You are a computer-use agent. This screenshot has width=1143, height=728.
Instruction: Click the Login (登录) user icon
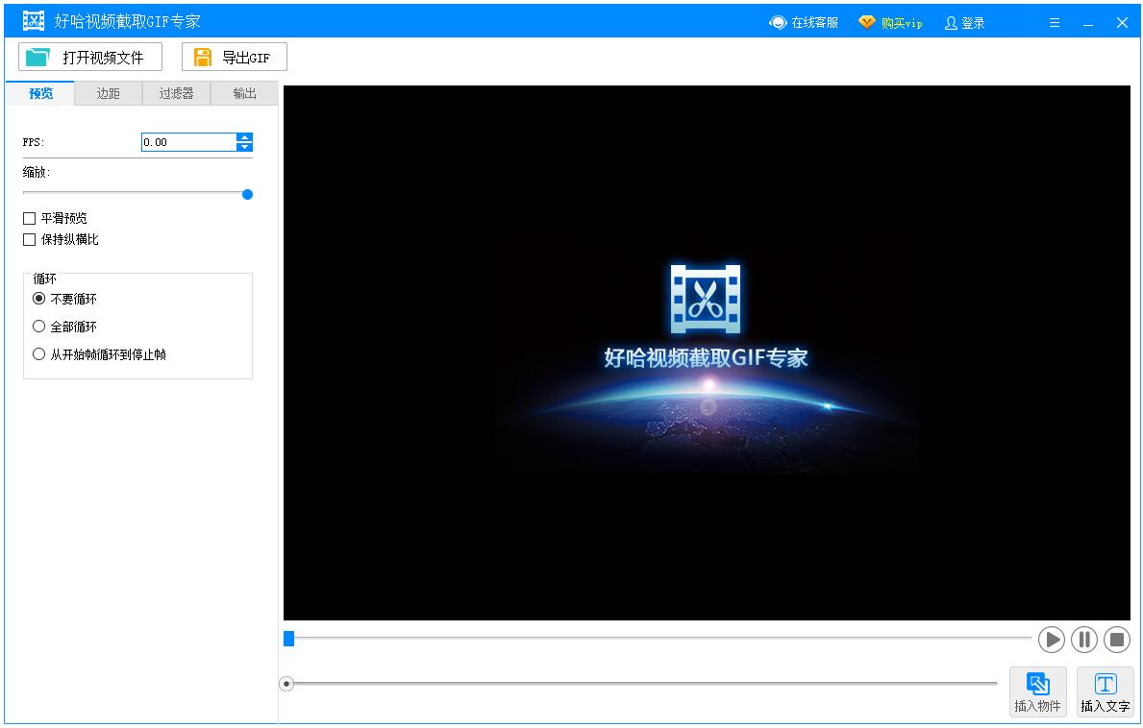[x=951, y=23]
